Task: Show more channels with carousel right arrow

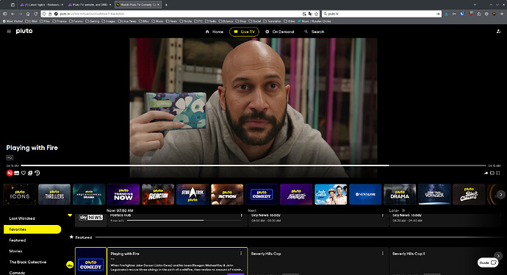Action: click(501, 194)
